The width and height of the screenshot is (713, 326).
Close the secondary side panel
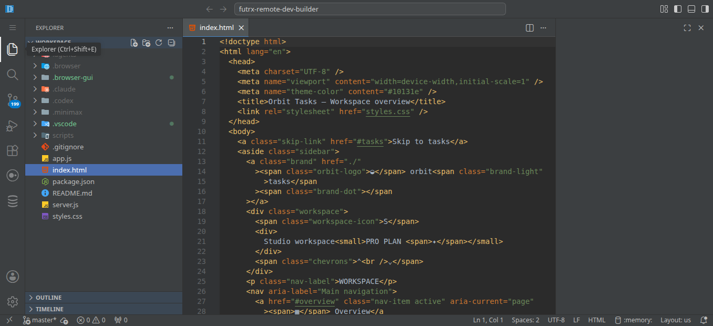[x=701, y=28]
